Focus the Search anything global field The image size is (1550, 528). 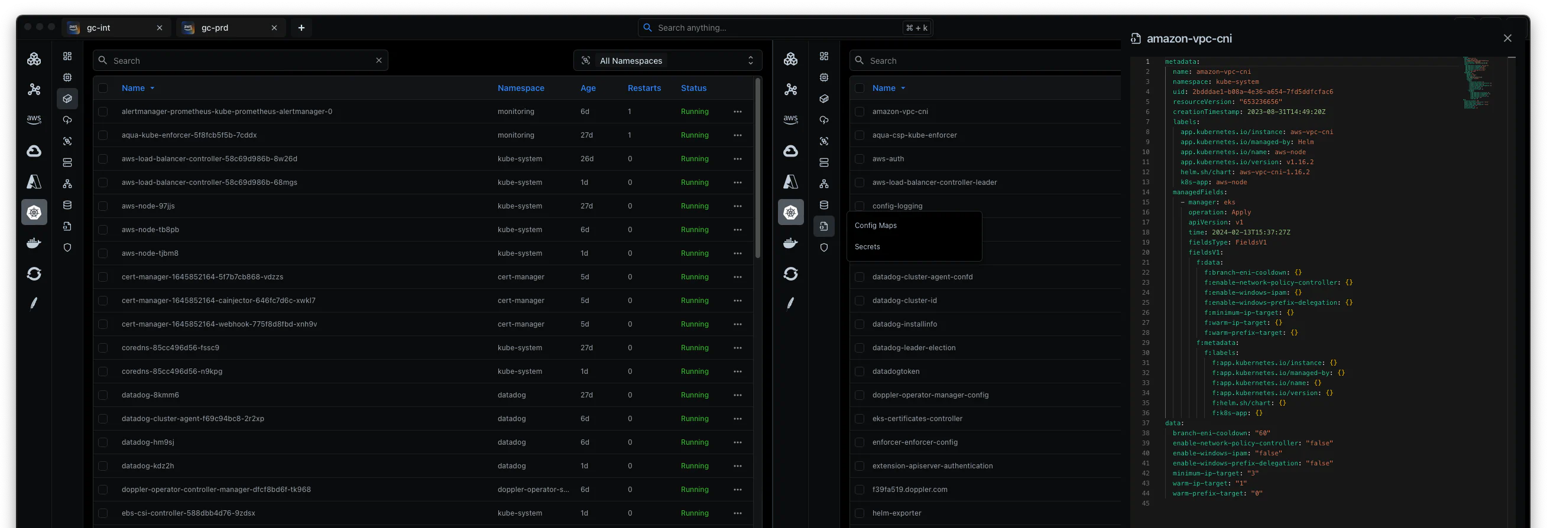[x=784, y=28]
